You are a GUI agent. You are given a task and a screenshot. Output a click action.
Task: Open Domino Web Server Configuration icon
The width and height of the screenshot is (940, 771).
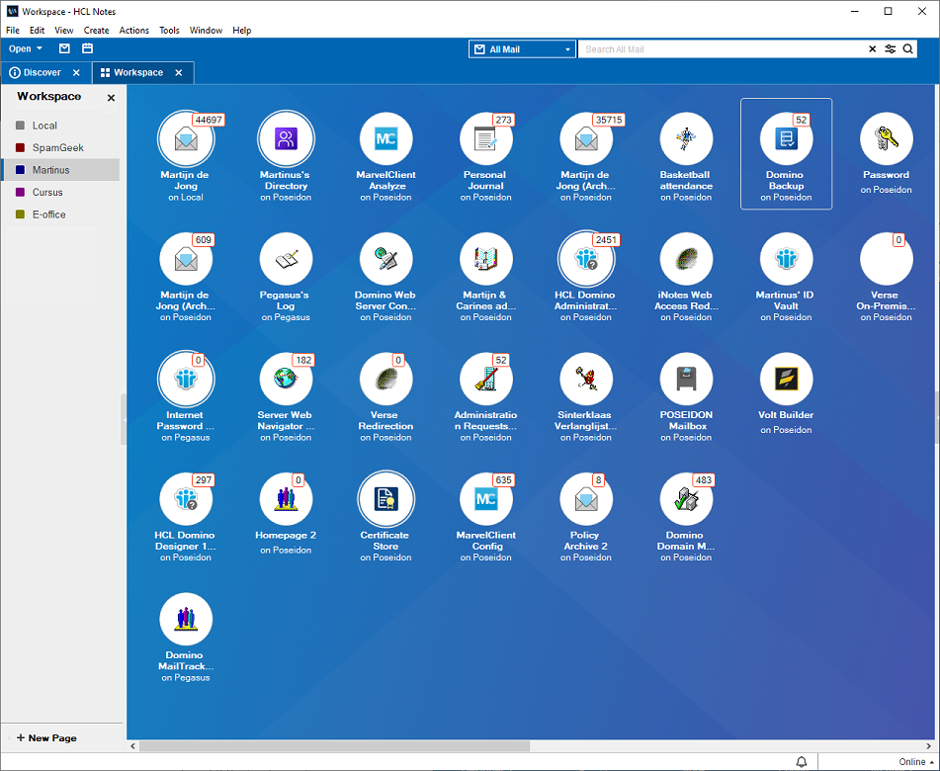(x=386, y=259)
